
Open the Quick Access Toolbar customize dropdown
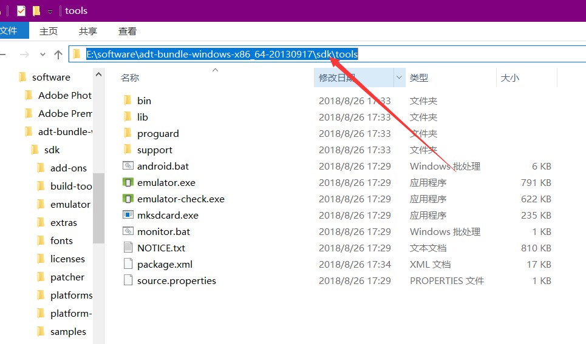click(50, 12)
